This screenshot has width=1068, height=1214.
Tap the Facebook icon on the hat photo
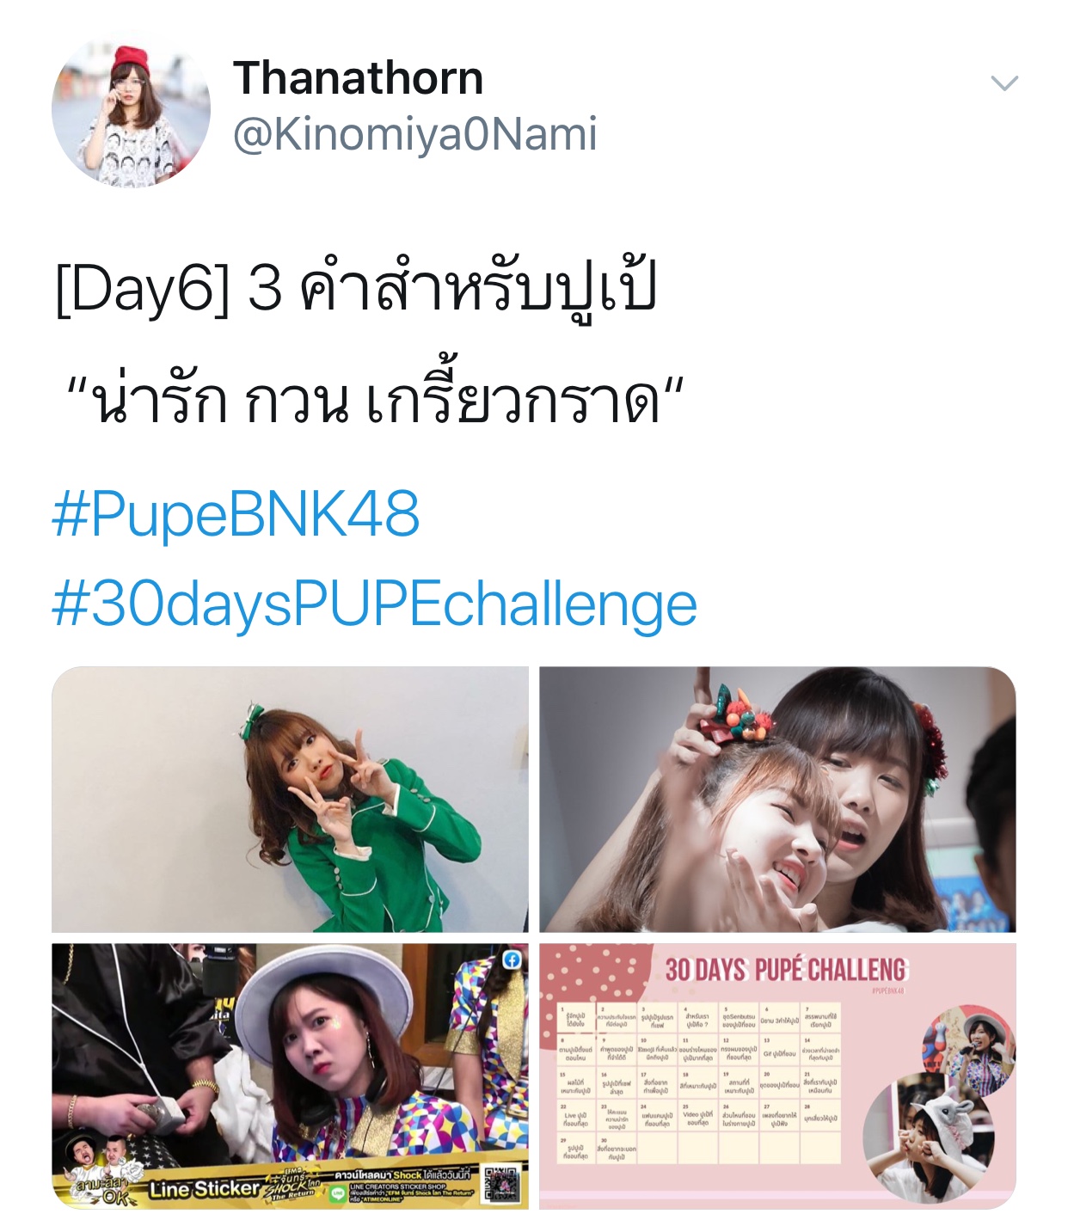(x=512, y=960)
